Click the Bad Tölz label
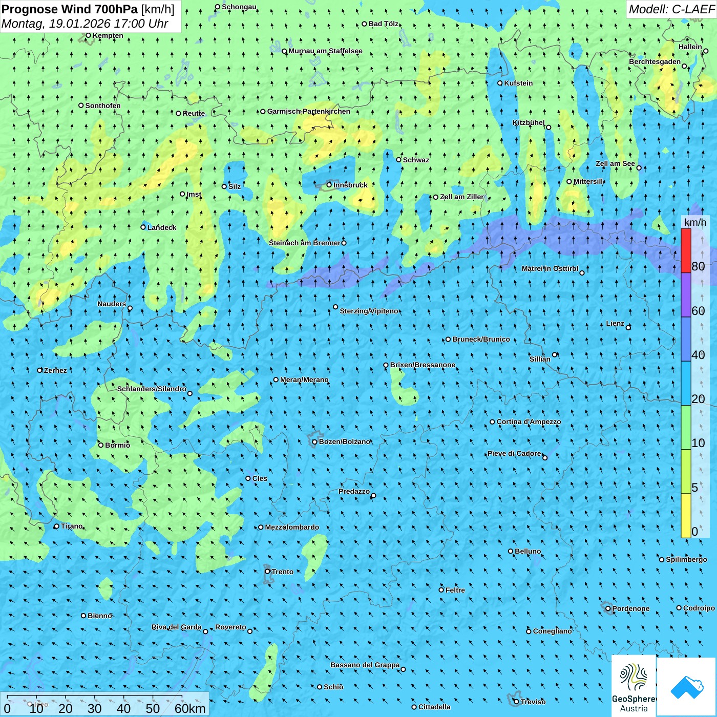 (x=383, y=24)
